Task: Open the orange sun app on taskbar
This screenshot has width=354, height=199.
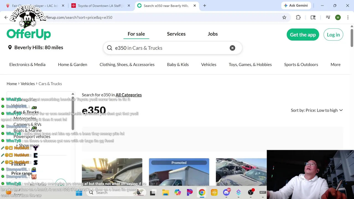Action: point(214,192)
